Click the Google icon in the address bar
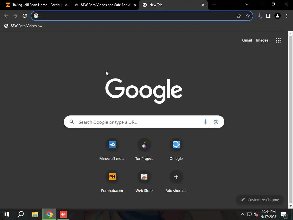 (36, 16)
